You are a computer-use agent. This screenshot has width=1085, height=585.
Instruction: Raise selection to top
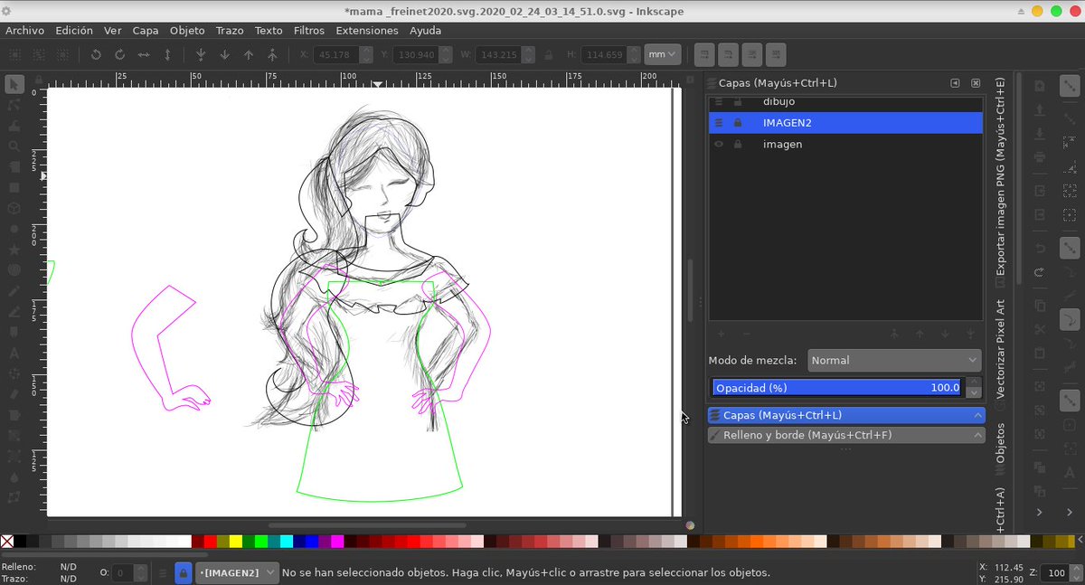pos(272,54)
